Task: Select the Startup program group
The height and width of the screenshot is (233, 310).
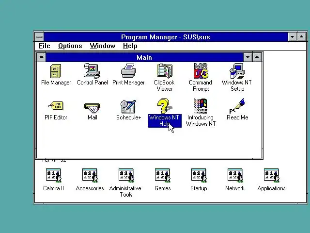Action: [199, 176]
